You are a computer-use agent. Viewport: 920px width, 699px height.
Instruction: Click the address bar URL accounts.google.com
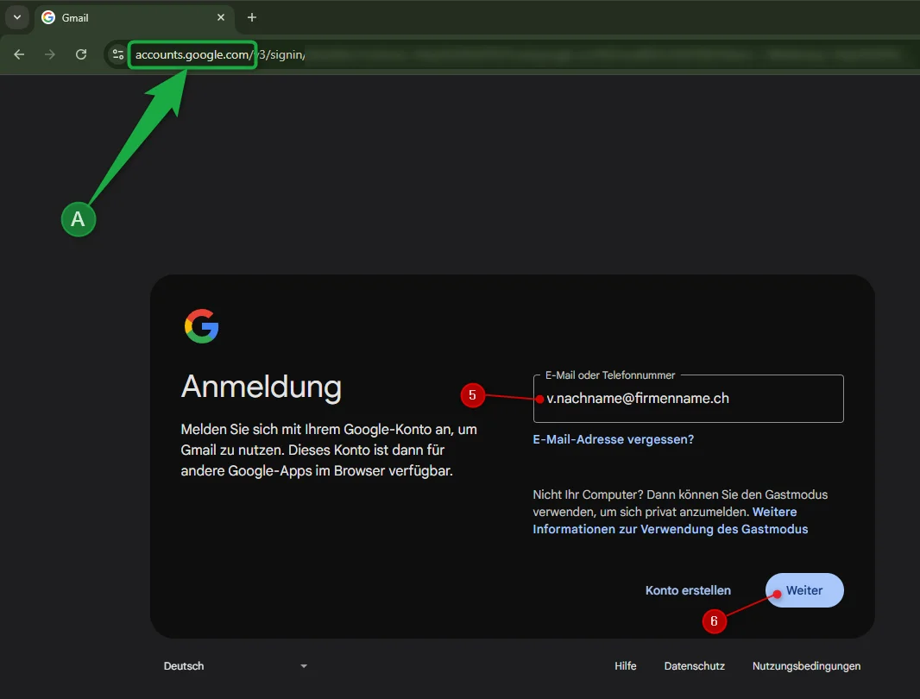tap(193, 54)
